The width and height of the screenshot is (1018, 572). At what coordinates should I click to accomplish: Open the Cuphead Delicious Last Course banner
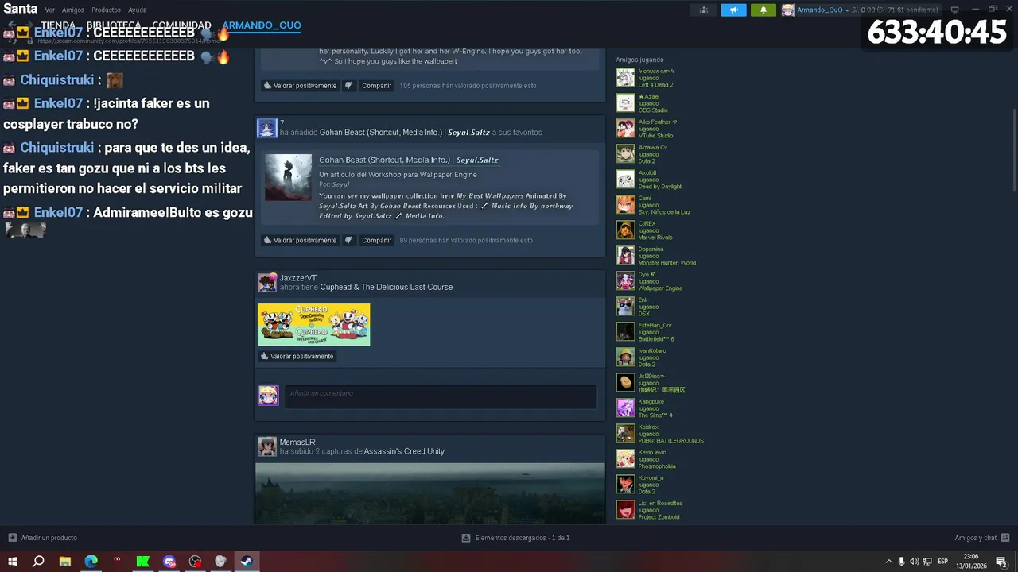coord(313,324)
